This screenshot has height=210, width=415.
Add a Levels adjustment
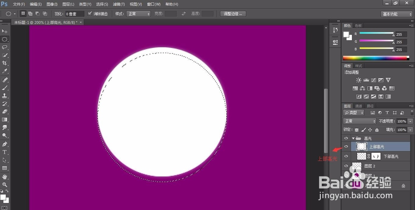366,80
